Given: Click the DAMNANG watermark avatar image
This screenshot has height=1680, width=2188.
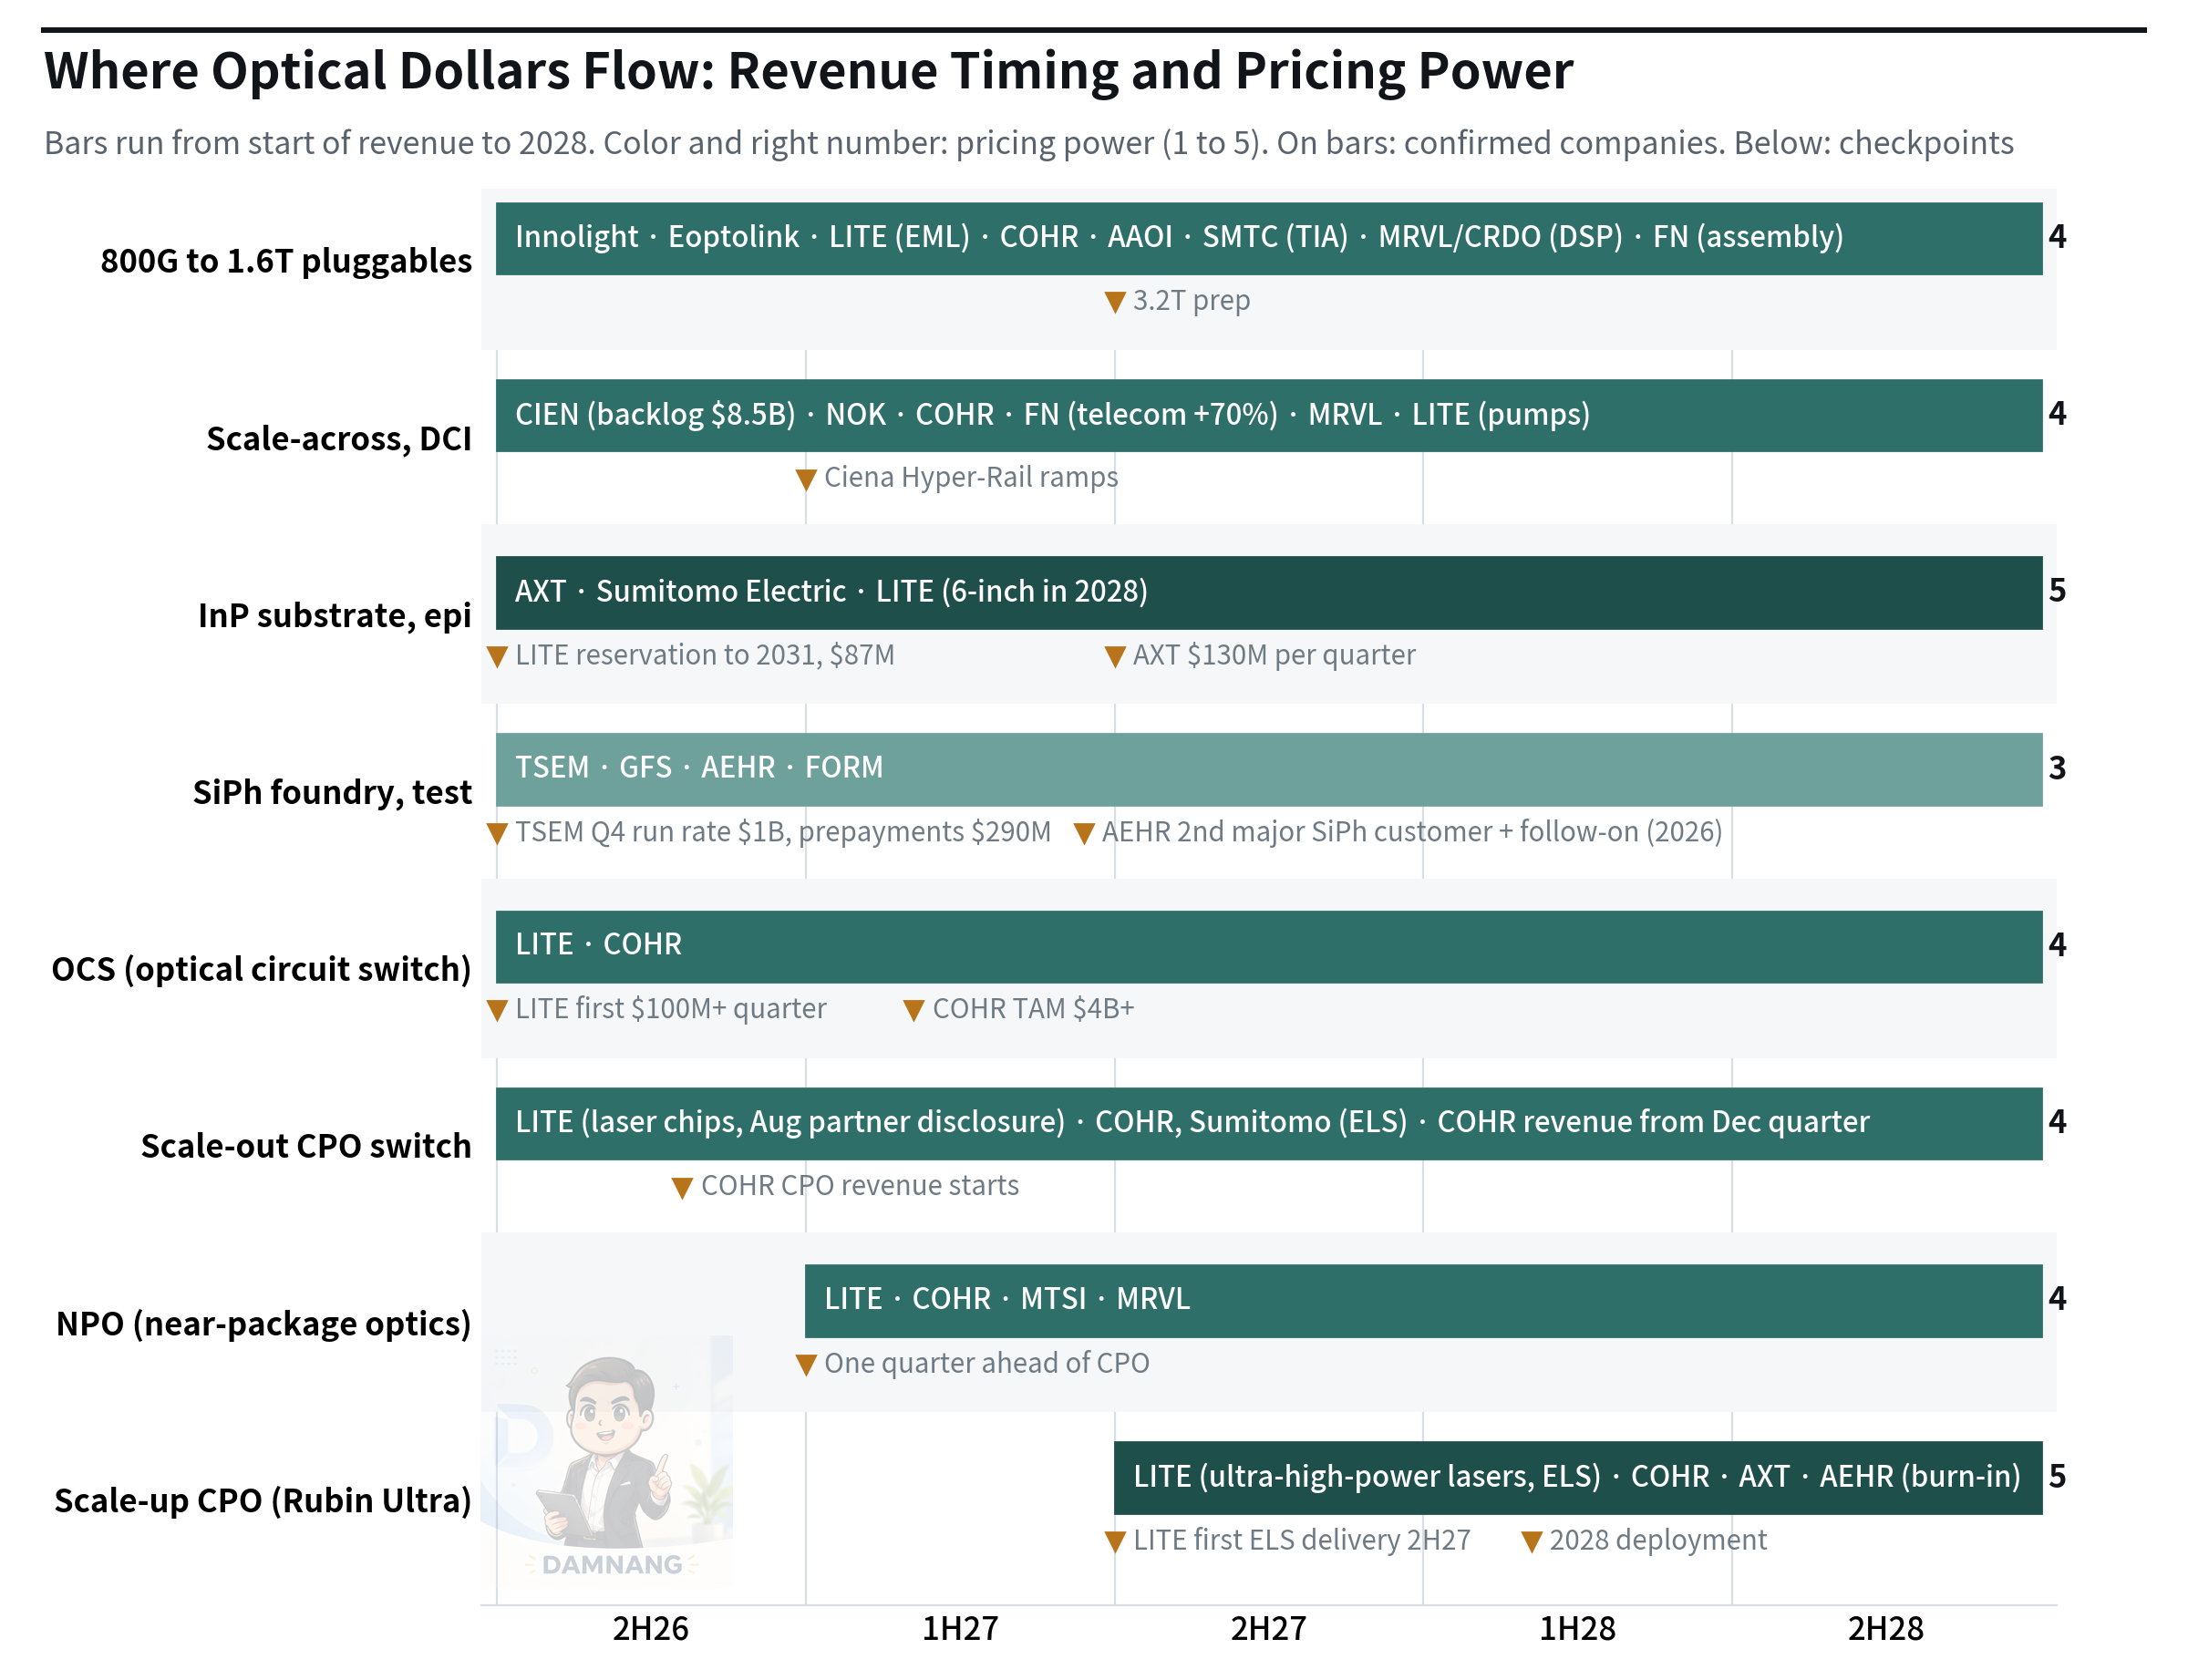Looking at the screenshot, I should click(611, 1462).
